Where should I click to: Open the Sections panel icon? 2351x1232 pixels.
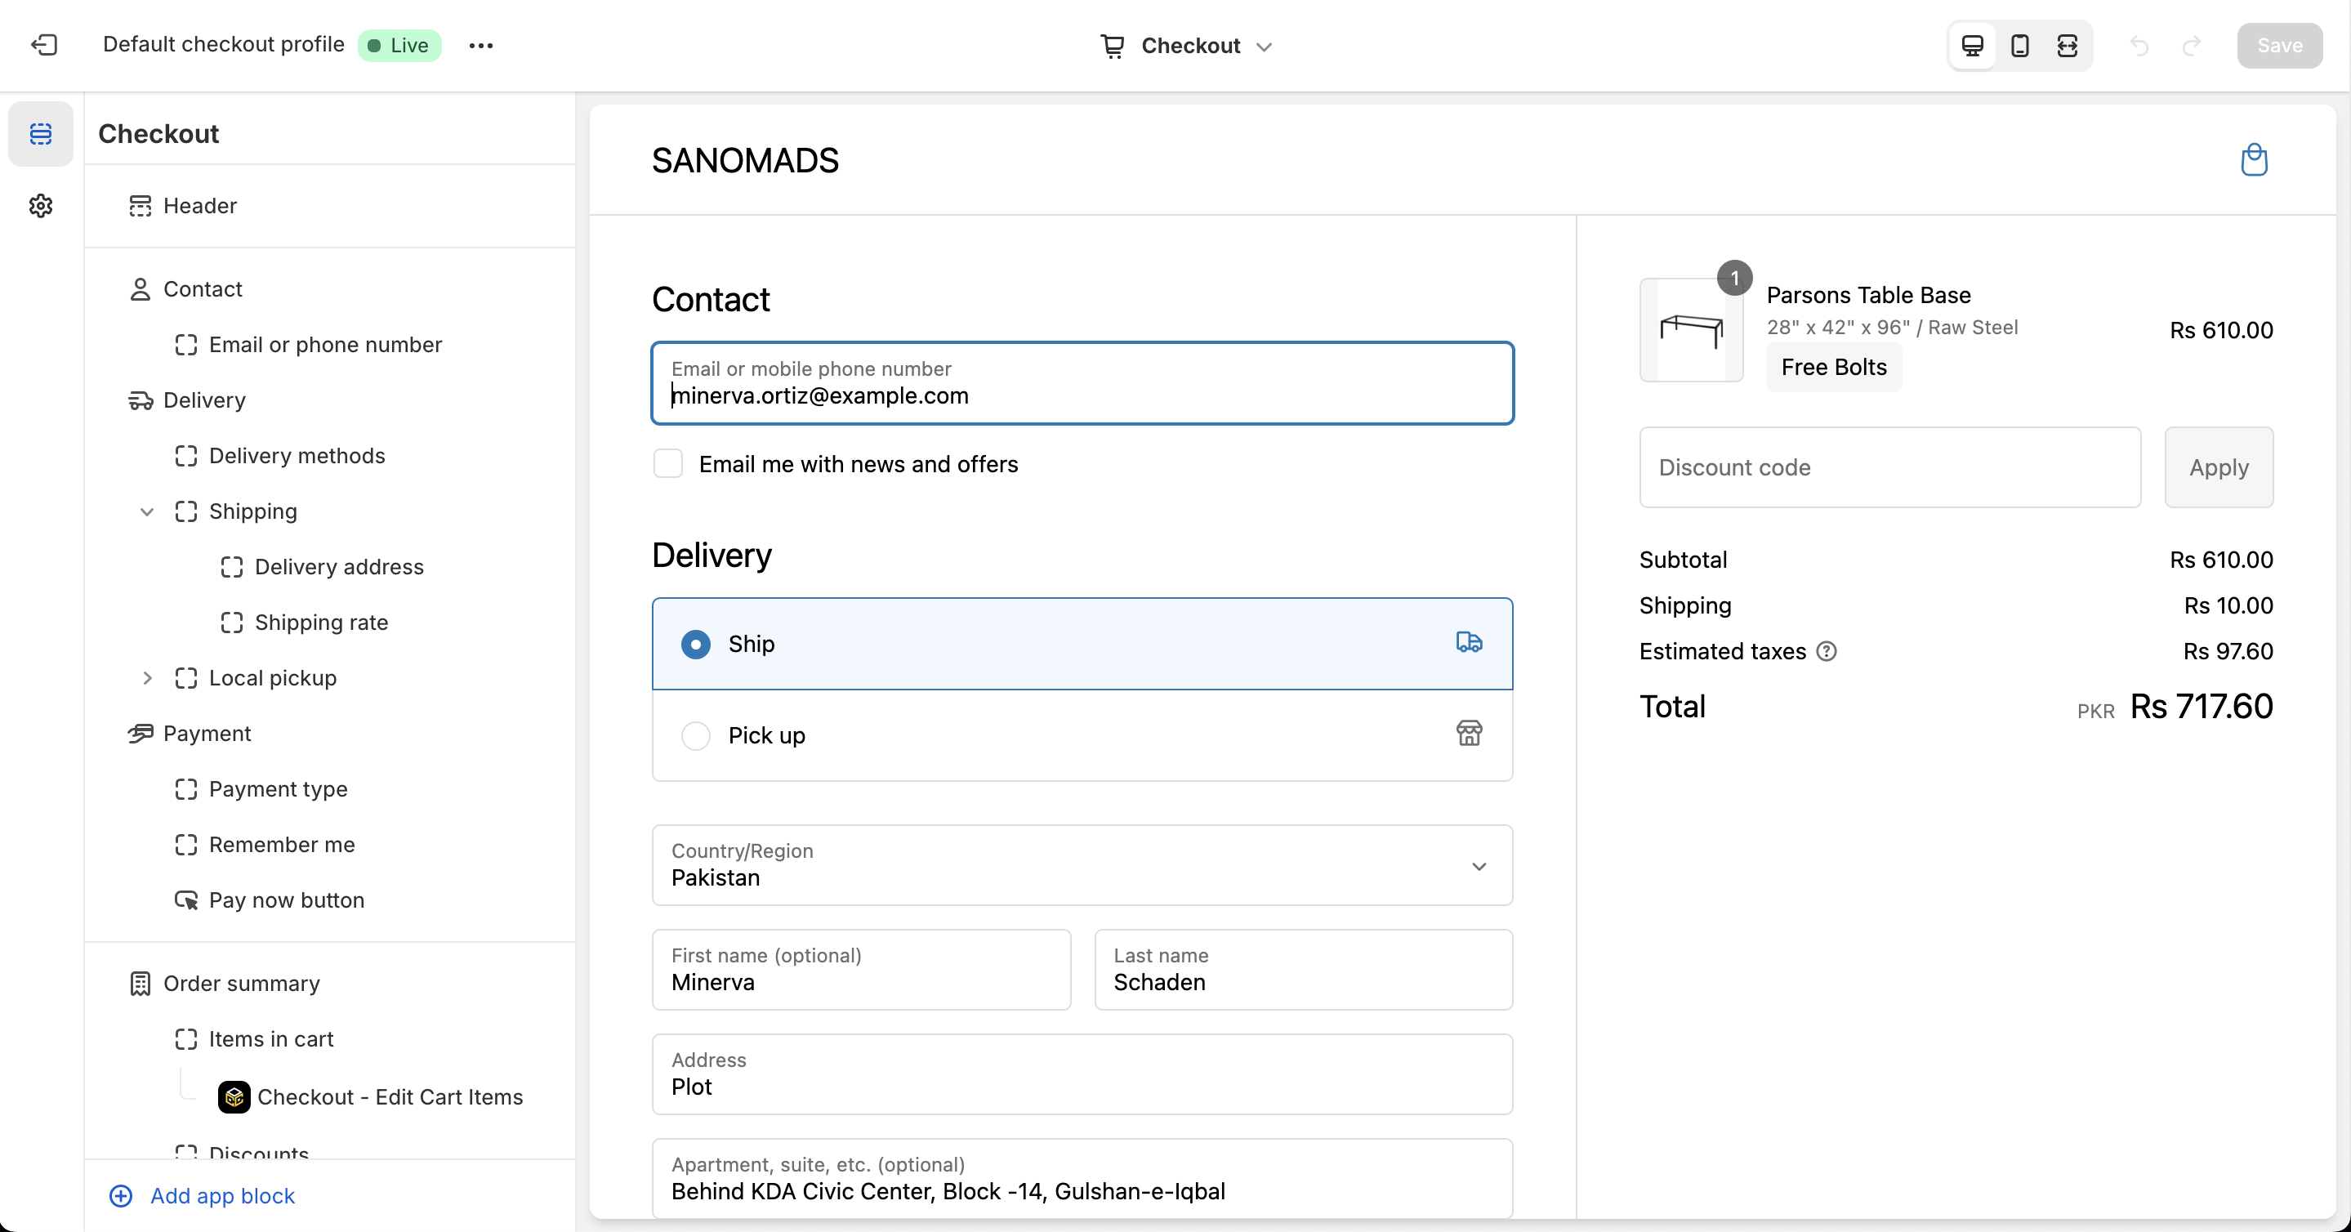point(41,134)
